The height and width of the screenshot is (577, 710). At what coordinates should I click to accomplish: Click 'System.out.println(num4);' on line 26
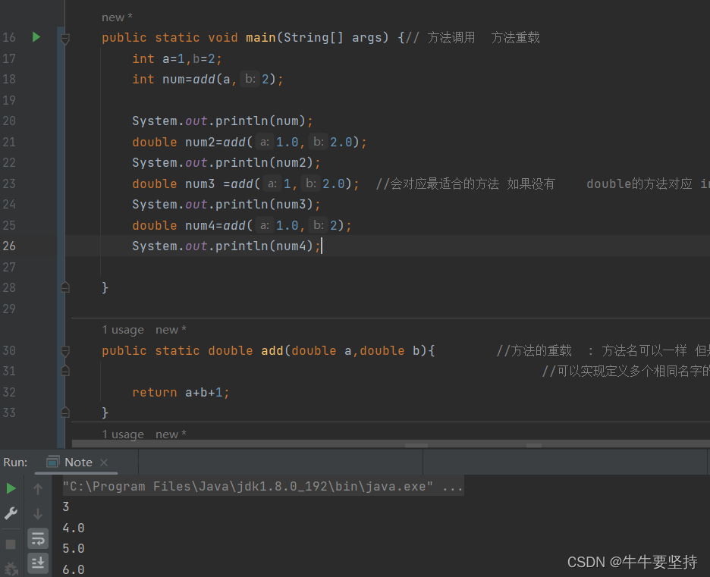[226, 246]
